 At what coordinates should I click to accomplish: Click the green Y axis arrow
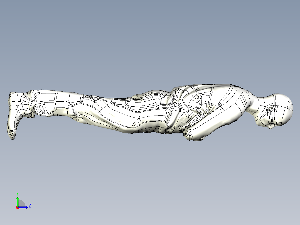18,201
